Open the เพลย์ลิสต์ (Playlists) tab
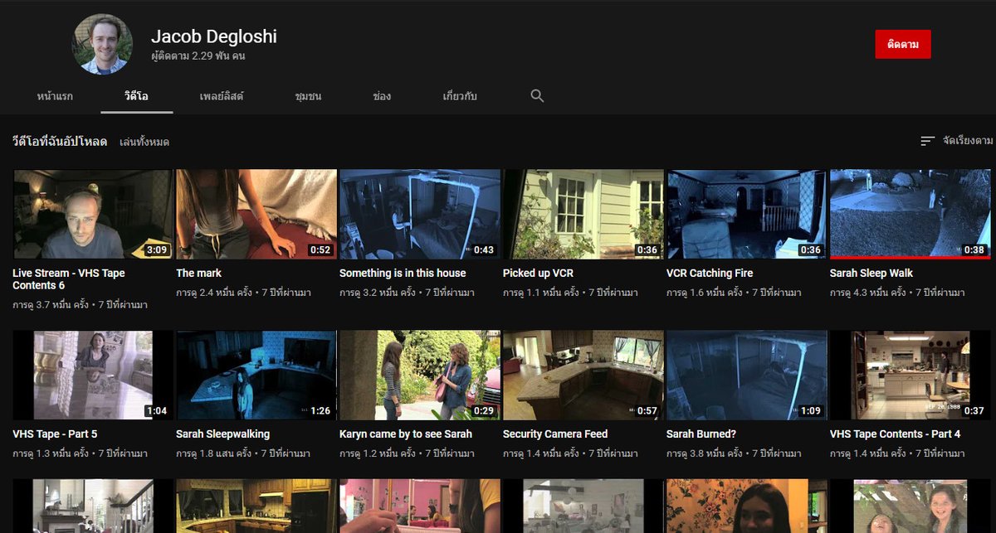This screenshot has width=996, height=533. [x=222, y=96]
